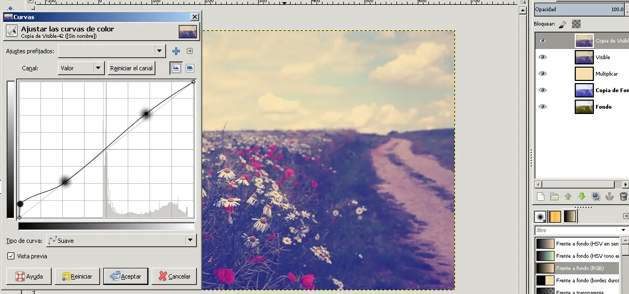
Task: Select the Visible layer thumbnail
Action: coord(584,57)
